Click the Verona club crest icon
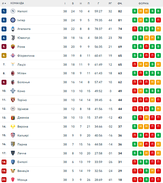The height and width of the screenshot is (183, 163). (x=13, y=127)
